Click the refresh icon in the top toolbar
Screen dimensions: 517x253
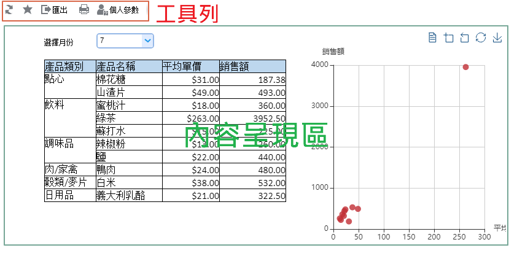[x=10, y=10]
